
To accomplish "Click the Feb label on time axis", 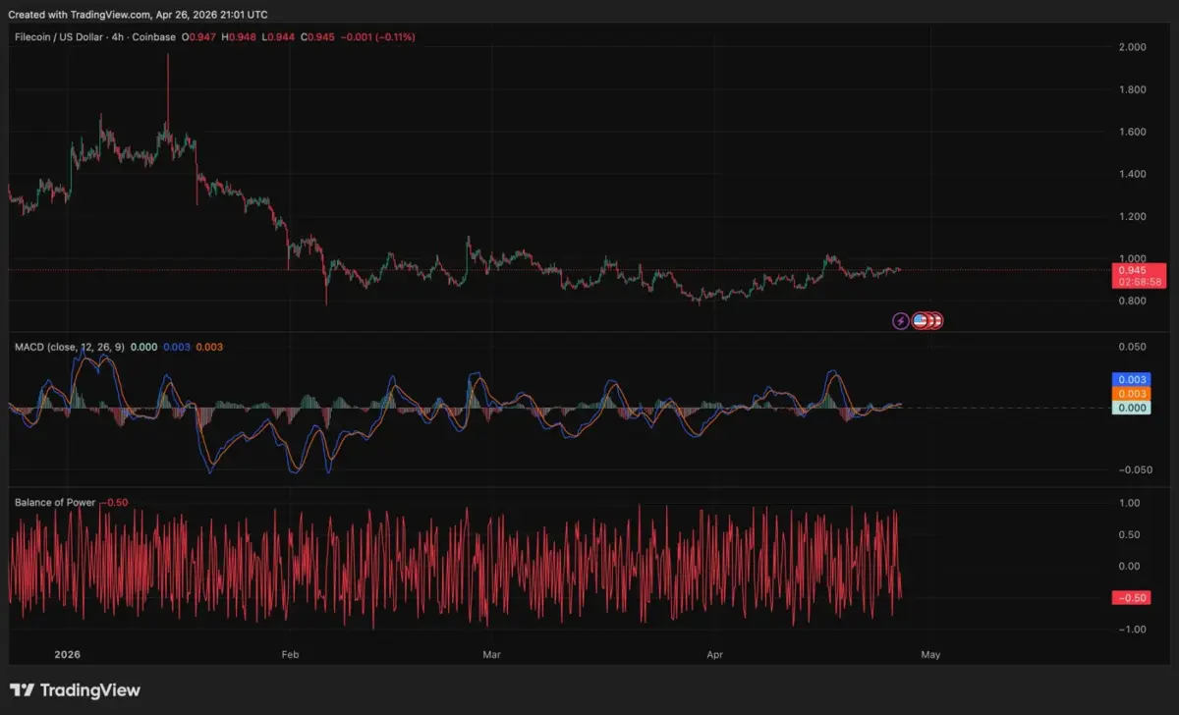I will point(289,653).
